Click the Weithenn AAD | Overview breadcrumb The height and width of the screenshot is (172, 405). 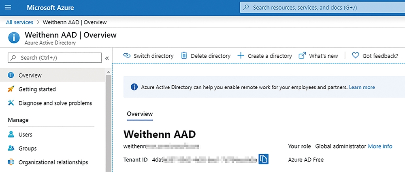[75, 22]
